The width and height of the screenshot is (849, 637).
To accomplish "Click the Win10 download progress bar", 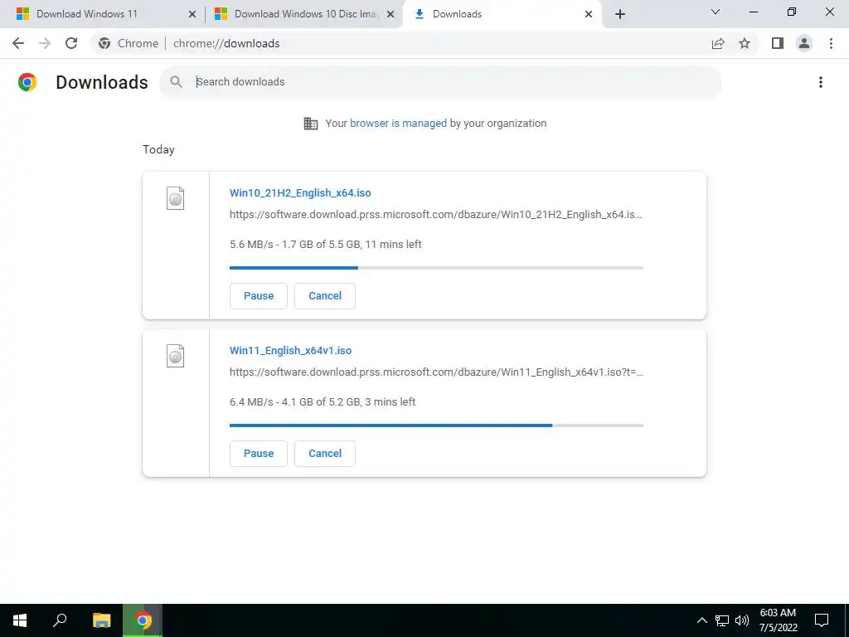I will pos(436,268).
